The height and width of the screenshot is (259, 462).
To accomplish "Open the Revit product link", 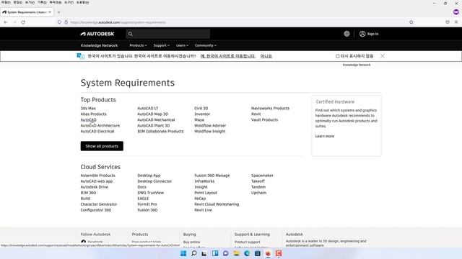I will point(256,114).
